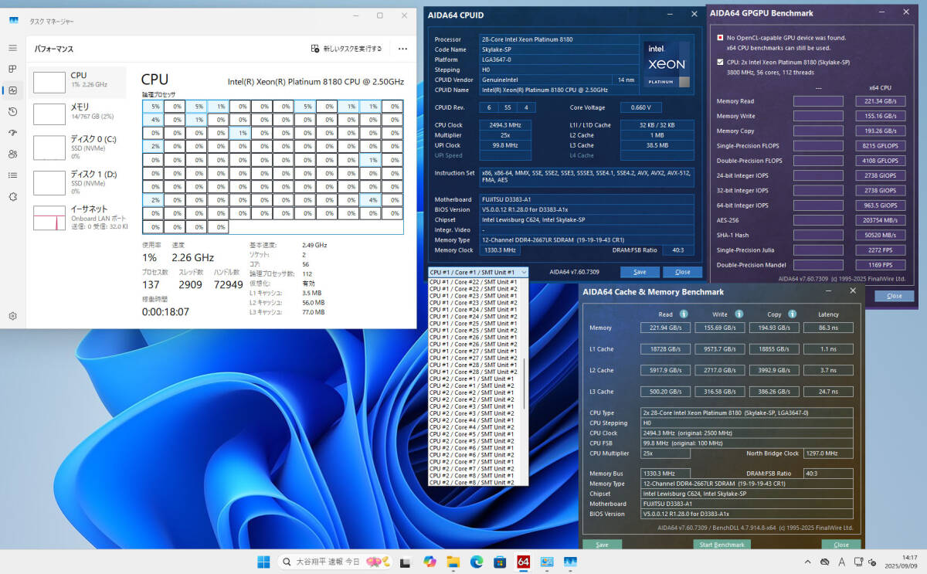Image resolution: width=927 pixels, height=574 pixels.
Task: Choose CPU #2 / Core #5 / SMT Unit #1
Action: (x=473, y=434)
